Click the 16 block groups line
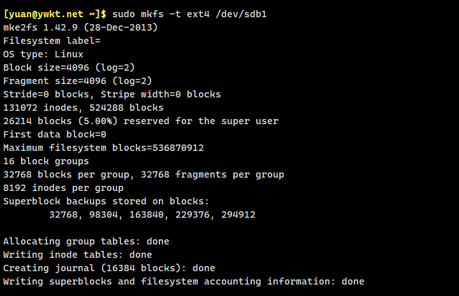The image size is (459, 296). pyautogui.click(x=46, y=161)
